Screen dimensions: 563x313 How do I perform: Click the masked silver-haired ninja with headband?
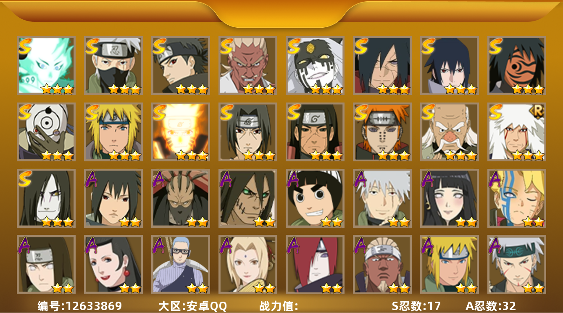coord(113,65)
